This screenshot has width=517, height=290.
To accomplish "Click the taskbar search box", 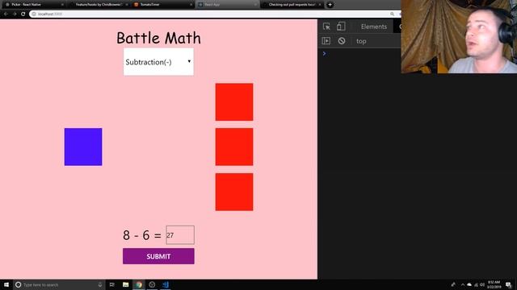I will click(59, 284).
